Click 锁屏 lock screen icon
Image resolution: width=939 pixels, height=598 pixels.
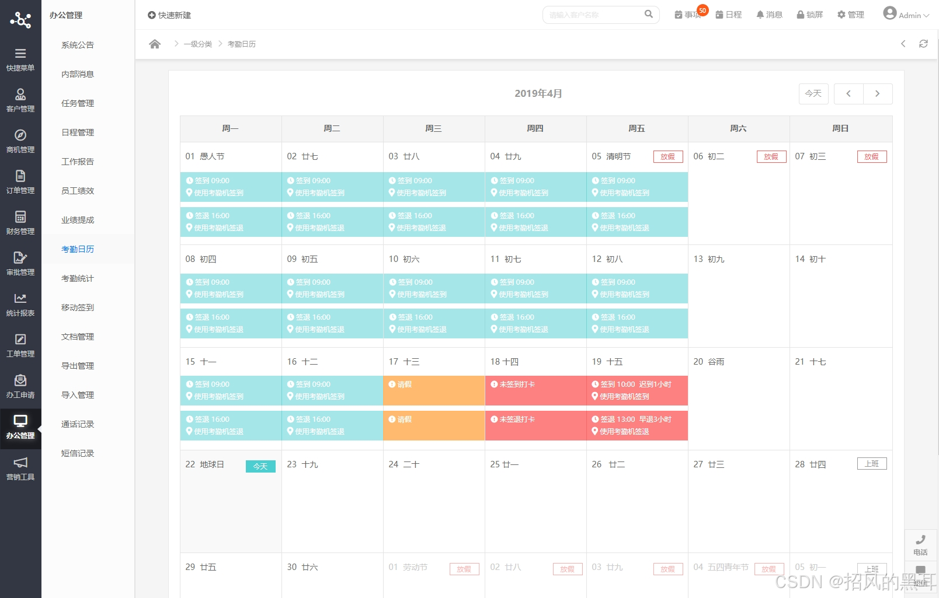pos(810,15)
